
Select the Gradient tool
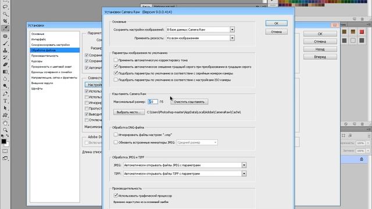(5, 71)
